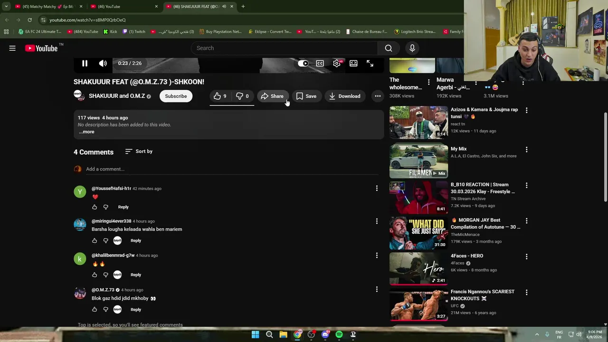
Task: Switch to (46) YouTube browser tab
Action: click(123, 7)
